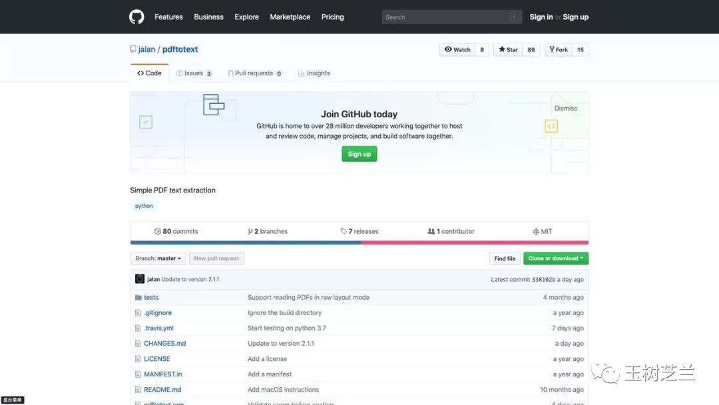Open the Marketplace menu item
The image size is (719, 405).
290,17
